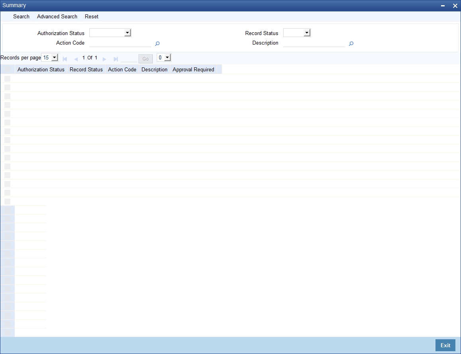Open the dropdown showing 0 beside Go
461x354 pixels.
pos(164,58)
